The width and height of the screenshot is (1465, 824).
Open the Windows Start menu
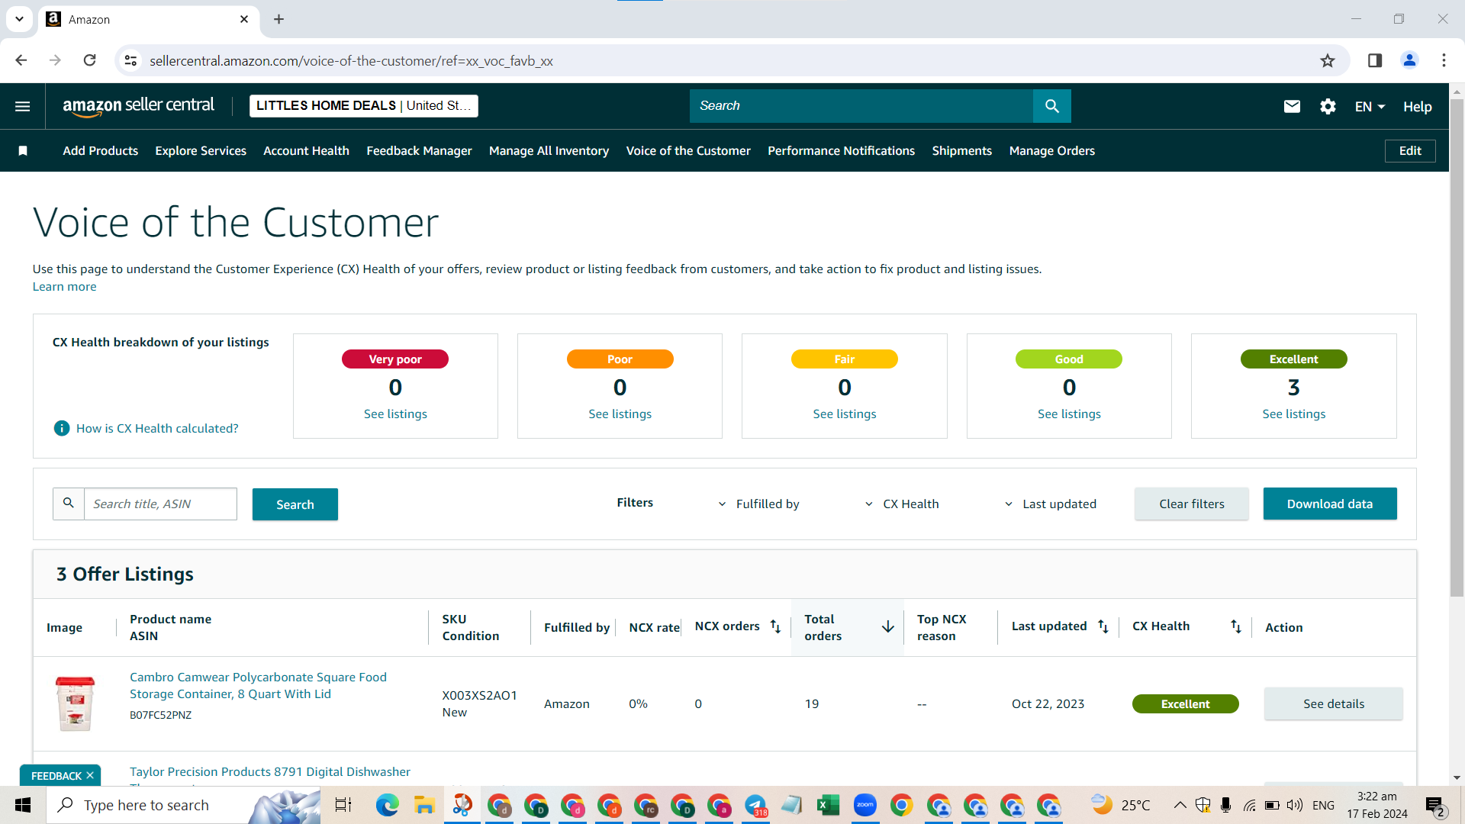tap(23, 805)
